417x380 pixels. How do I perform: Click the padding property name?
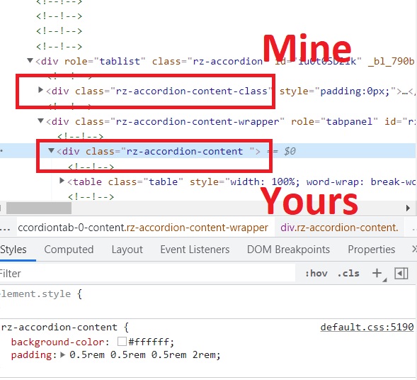(31, 355)
